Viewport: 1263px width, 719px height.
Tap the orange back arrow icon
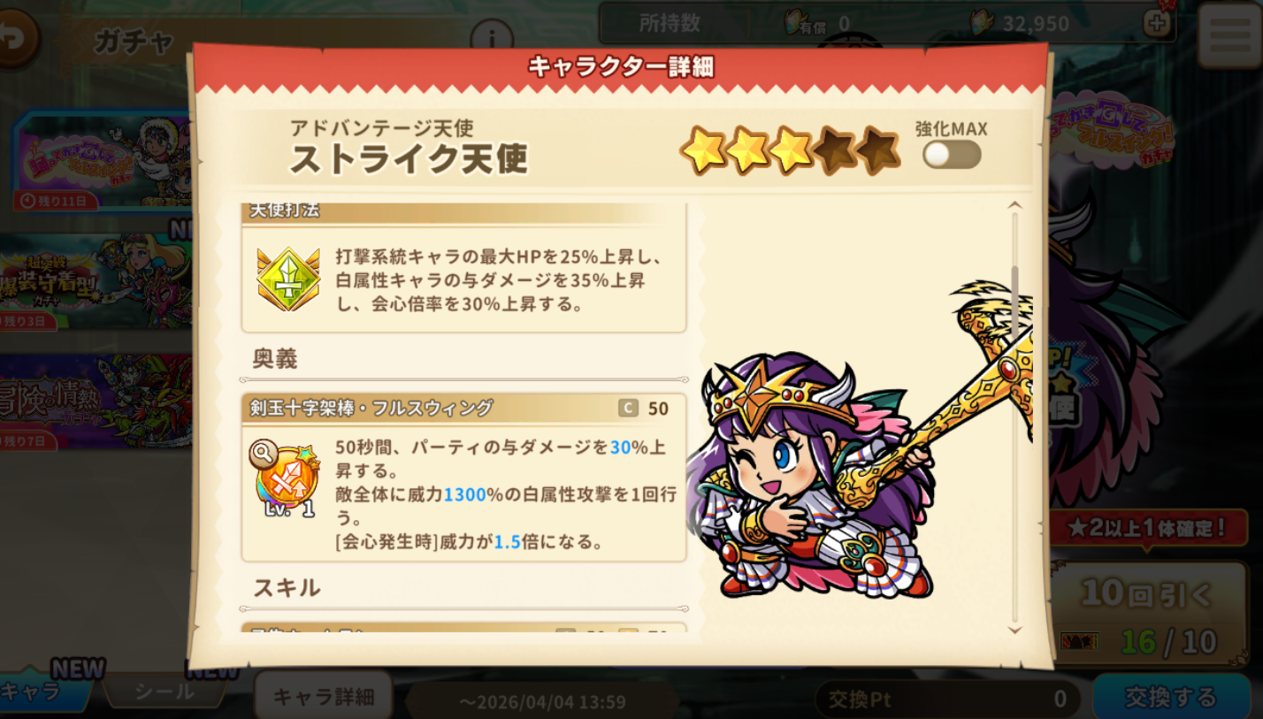[14, 37]
